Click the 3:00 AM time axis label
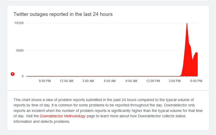This screenshot has width=216, height=135. [88, 81]
